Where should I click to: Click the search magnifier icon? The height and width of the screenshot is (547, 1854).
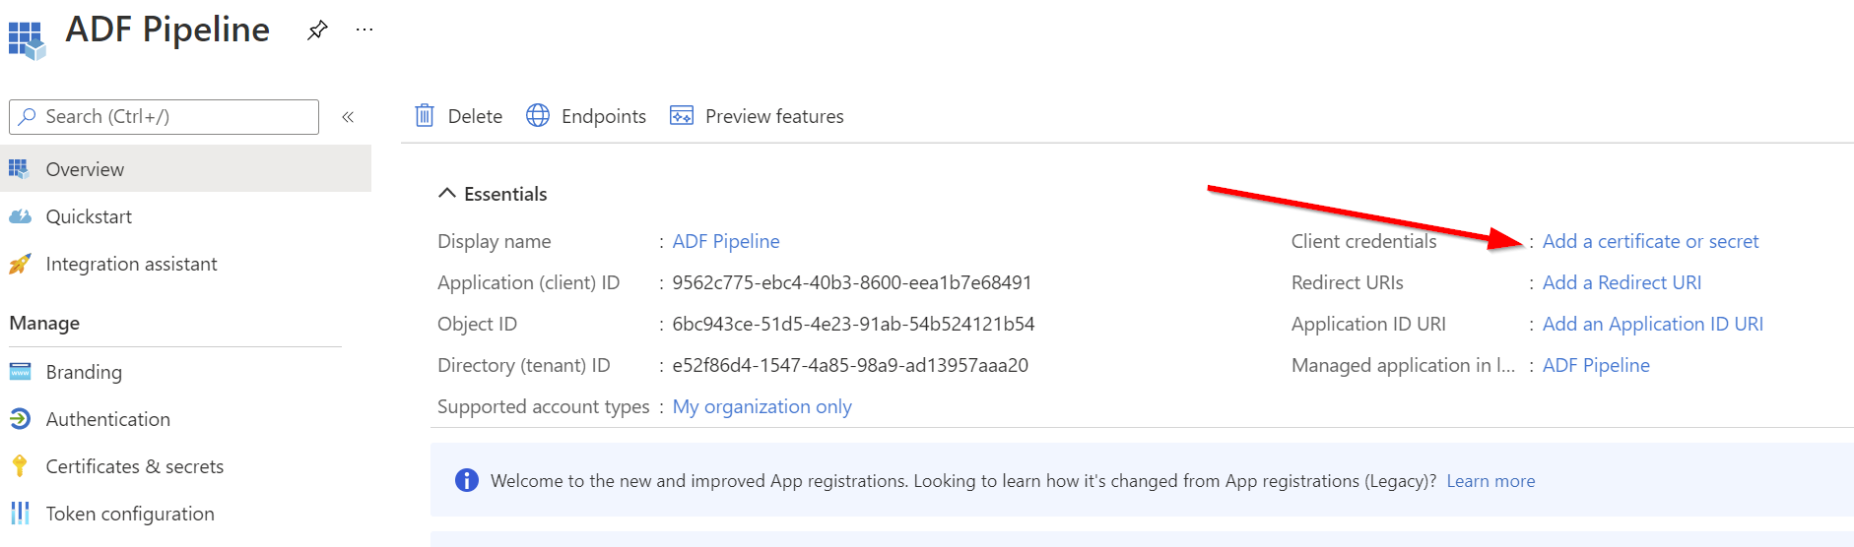coord(28,116)
